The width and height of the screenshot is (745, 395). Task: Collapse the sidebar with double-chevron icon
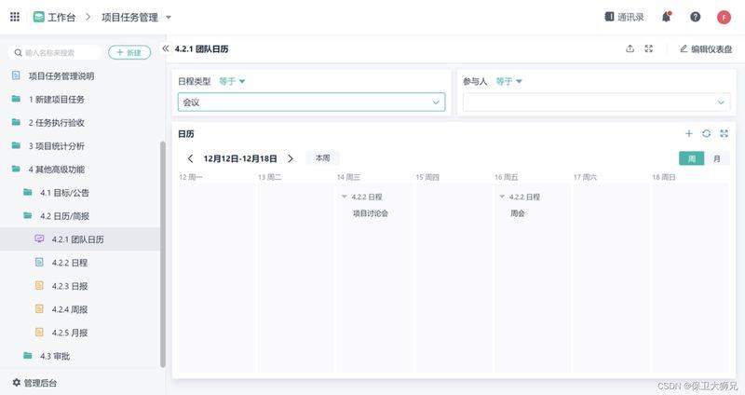[x=166, y=48]
